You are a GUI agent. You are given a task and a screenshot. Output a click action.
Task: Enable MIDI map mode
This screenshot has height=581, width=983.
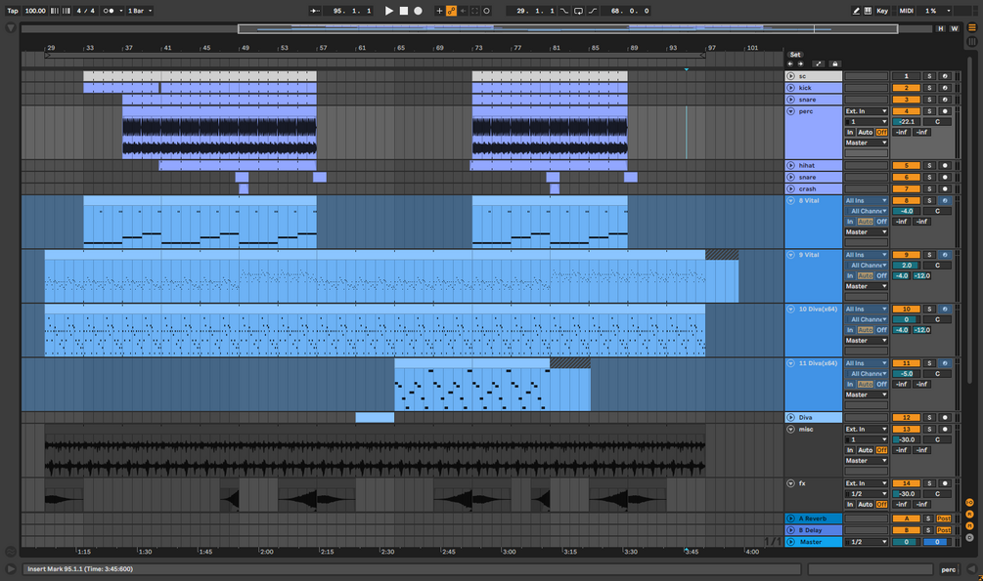[906, 11]
